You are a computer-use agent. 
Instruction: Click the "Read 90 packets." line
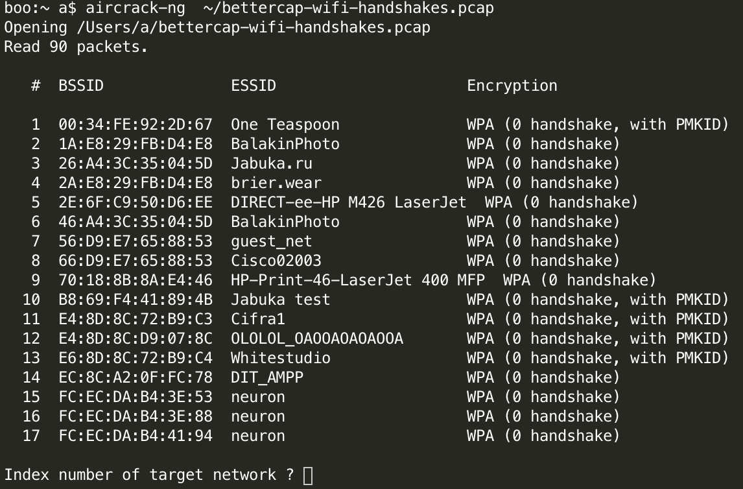tap(76, 47)
